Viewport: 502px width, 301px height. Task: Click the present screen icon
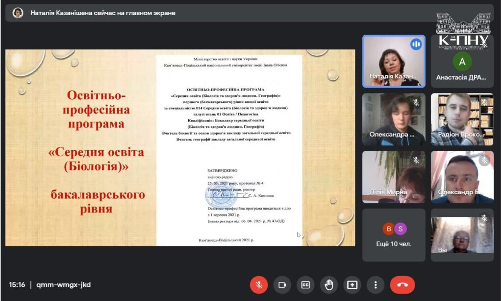(352, 285)
